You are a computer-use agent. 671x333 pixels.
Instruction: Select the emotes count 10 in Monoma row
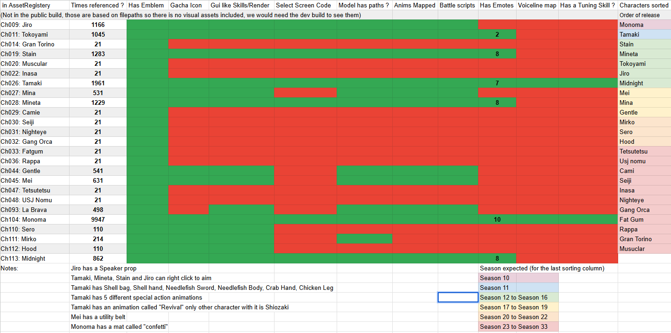497,219
